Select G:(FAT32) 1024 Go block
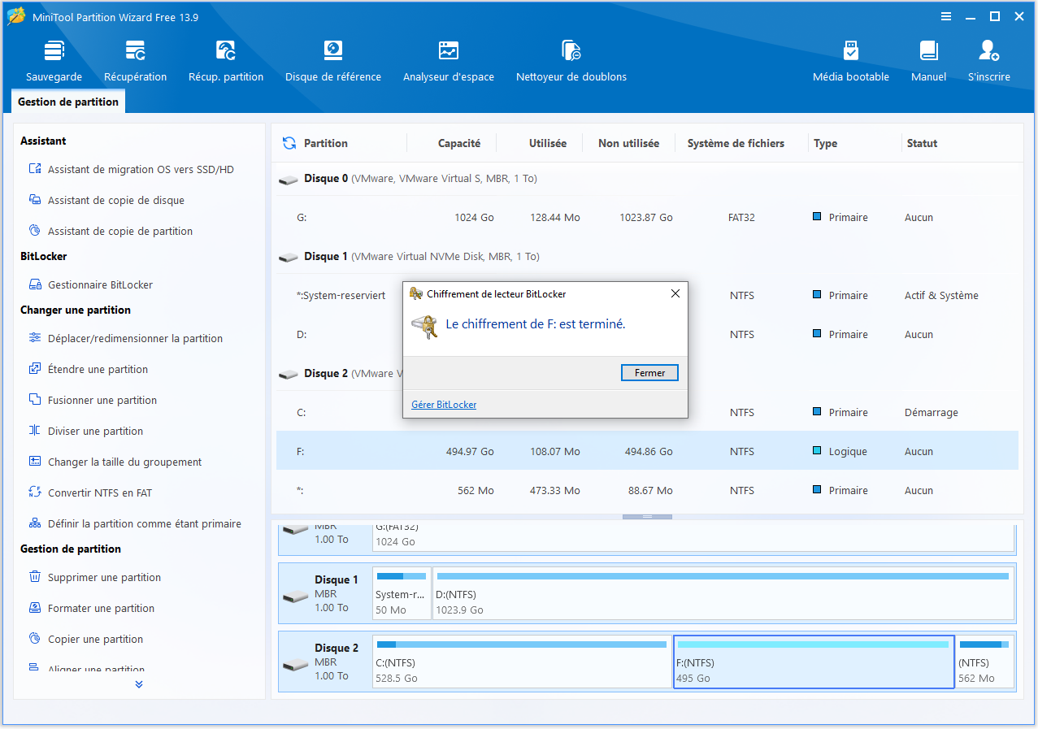The image size is (1038, 729). [693, 536]
